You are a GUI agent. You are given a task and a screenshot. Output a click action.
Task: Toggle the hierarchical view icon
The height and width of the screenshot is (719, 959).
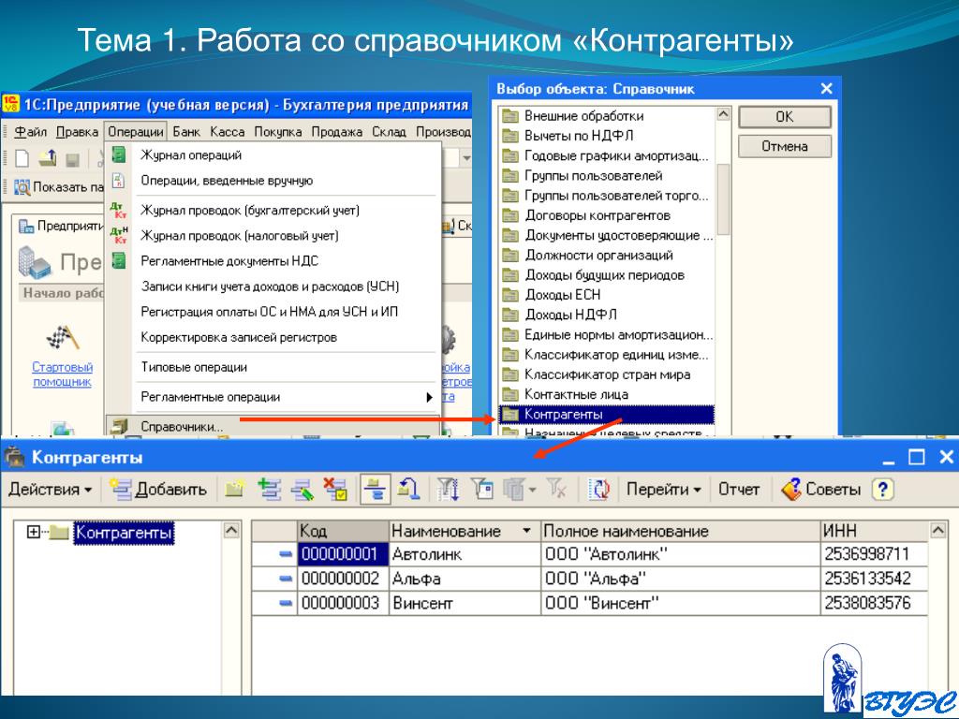pyautogui.click(x=375, y=489)
